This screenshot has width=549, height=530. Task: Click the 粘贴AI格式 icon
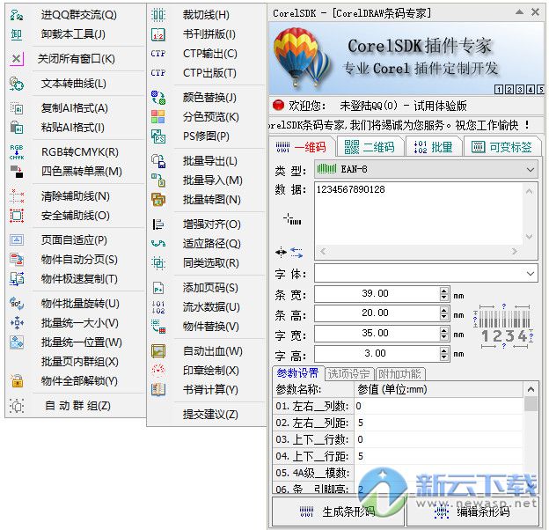(x=17, y=128)
